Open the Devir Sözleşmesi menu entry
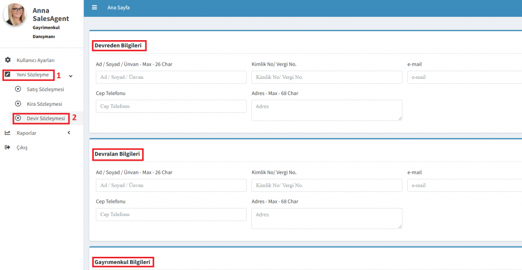The height and width of the screenshot is (270, 522). tap(46, 118)
